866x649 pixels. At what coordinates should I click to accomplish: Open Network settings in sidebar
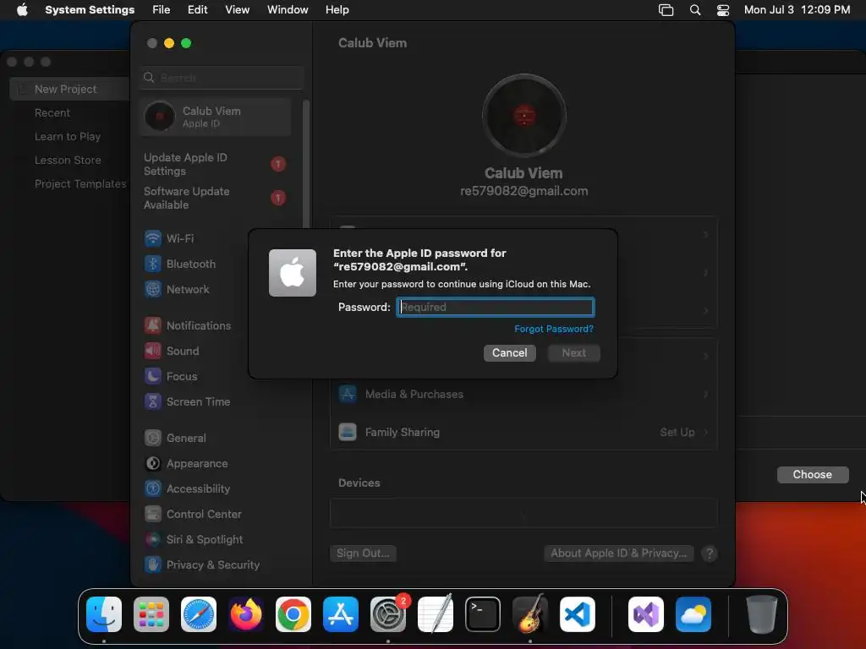(x=177, y=289)
